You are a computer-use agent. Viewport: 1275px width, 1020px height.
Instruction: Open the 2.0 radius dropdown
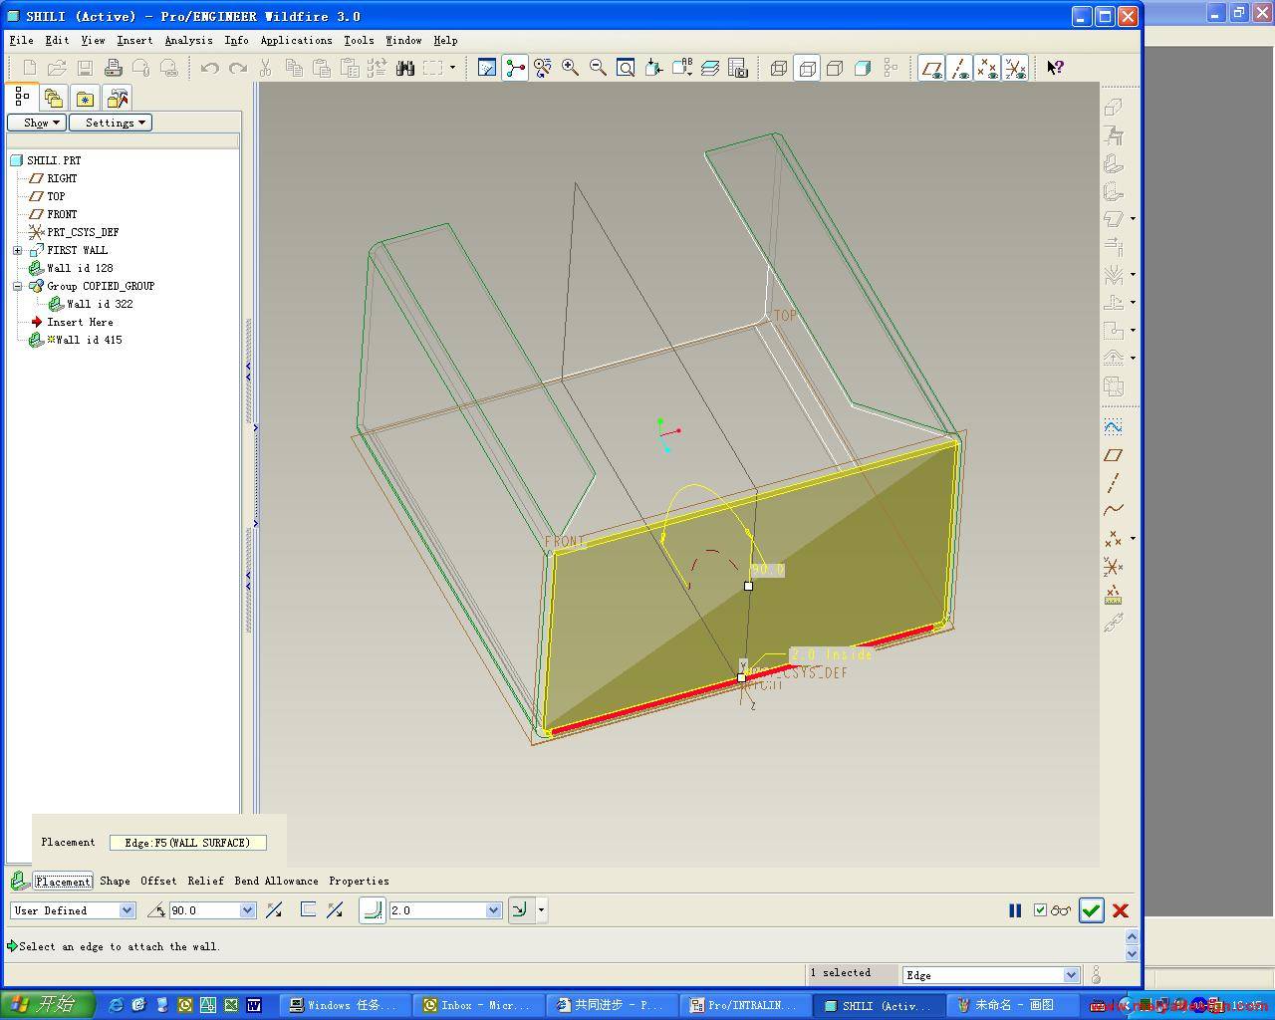tap(493, 910)
